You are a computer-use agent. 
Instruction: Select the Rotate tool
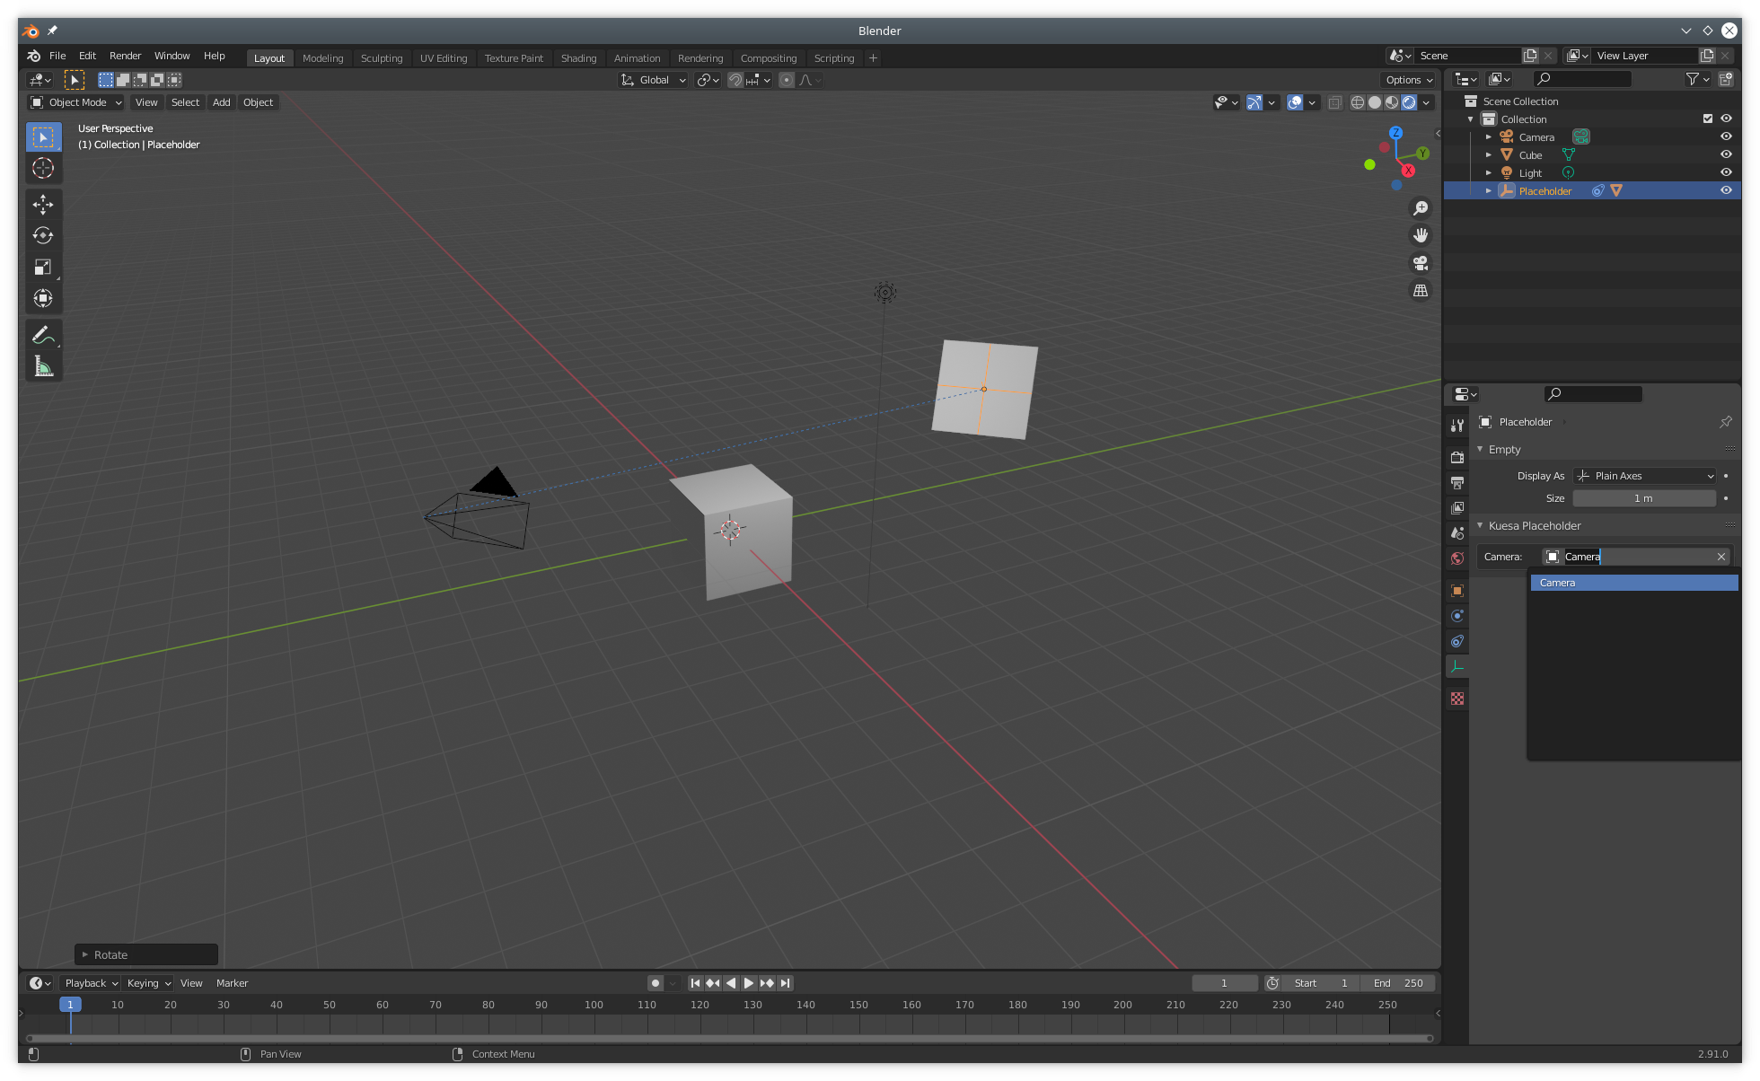coord(43,236)
